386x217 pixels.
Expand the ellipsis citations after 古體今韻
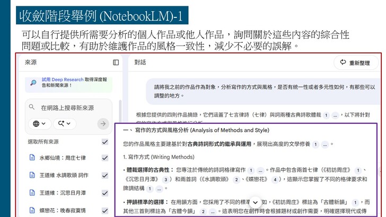click(213, 211)
